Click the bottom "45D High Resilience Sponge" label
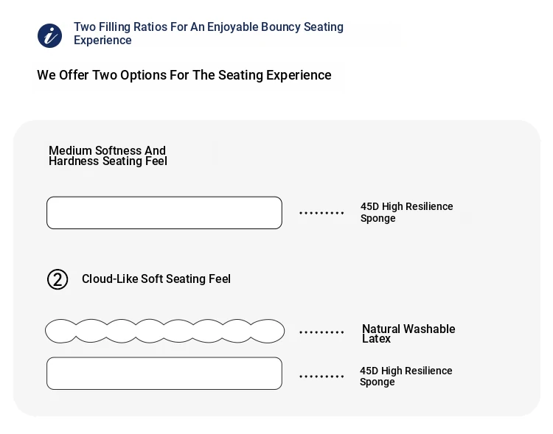The image size is (553, 434). (x=406, y=376)
